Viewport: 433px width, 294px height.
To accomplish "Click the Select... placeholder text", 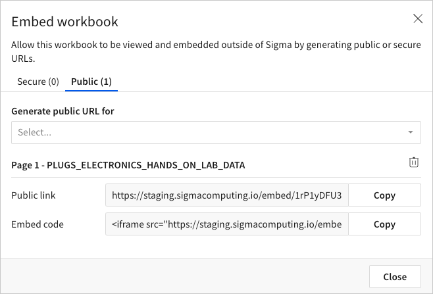I will tap(34, 132).
